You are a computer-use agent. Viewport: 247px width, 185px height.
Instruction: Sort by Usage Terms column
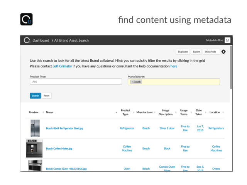[x=184, y=112]
